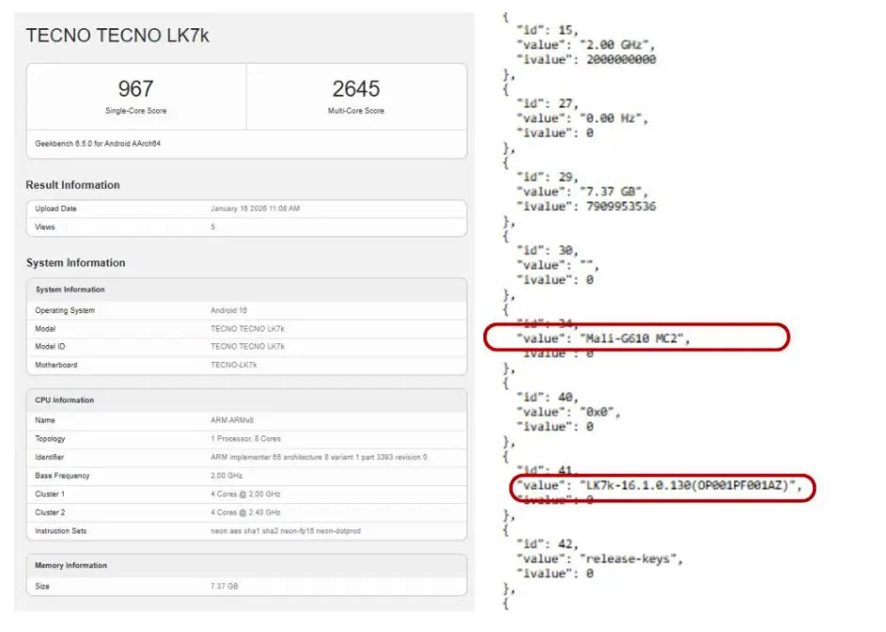
Task: Select the Topology row value
Action: (x=245, y=438)
